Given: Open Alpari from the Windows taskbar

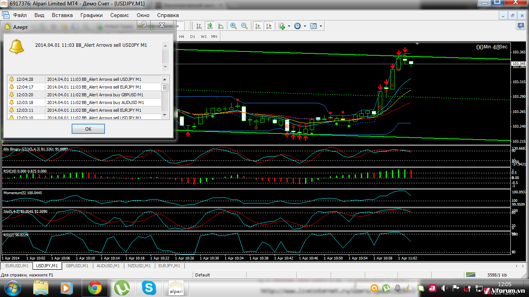Looking at the screenshot, I should [175, 288].
